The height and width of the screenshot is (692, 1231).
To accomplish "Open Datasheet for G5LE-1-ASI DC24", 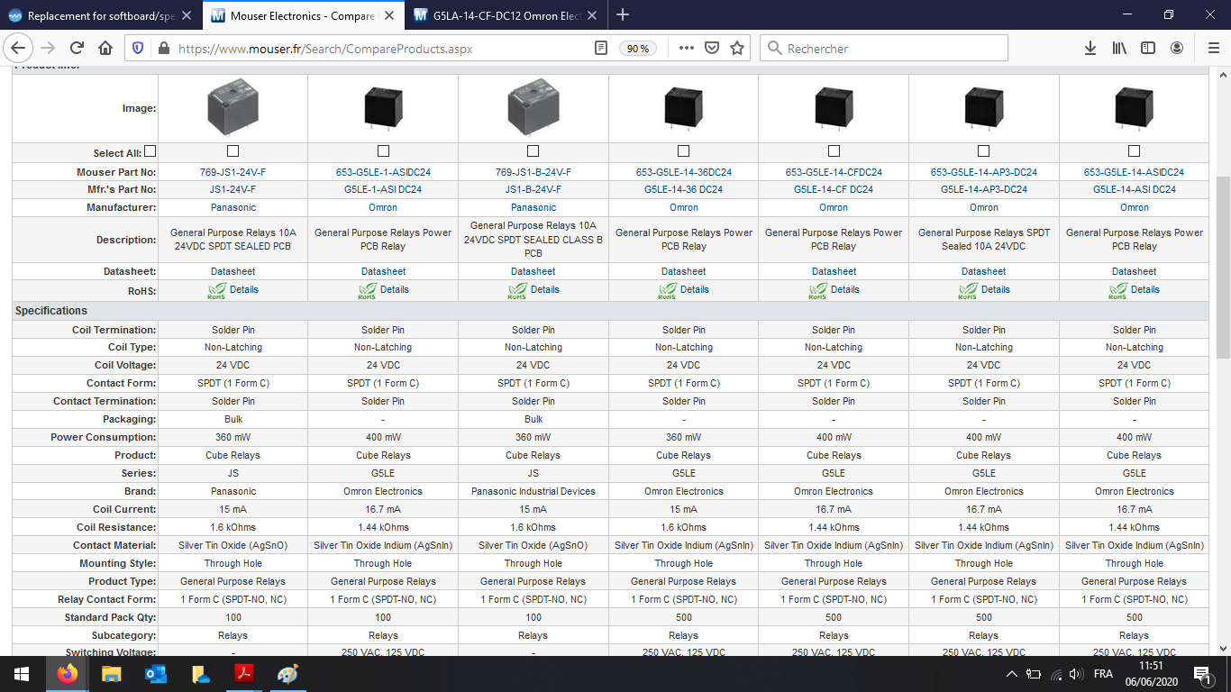I will click(x=383, y=271).
